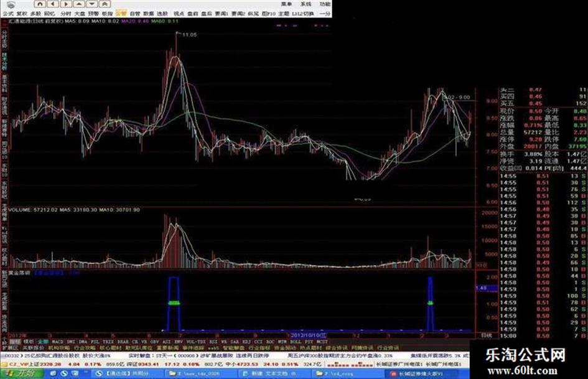Click the 1.48 indicator value marker
The width and height of the screenshot is (588, 379).
pyautogui.click(x=487, y=288)
